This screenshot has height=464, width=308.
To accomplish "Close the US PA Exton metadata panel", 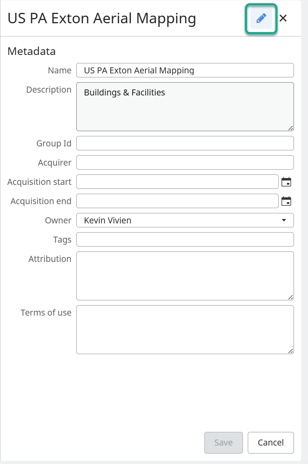I will point(283,18).
